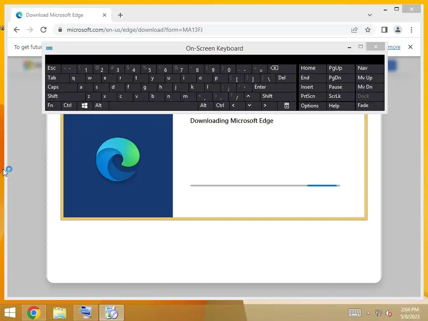Toggle the ScrLk key

tap(340, 96)
